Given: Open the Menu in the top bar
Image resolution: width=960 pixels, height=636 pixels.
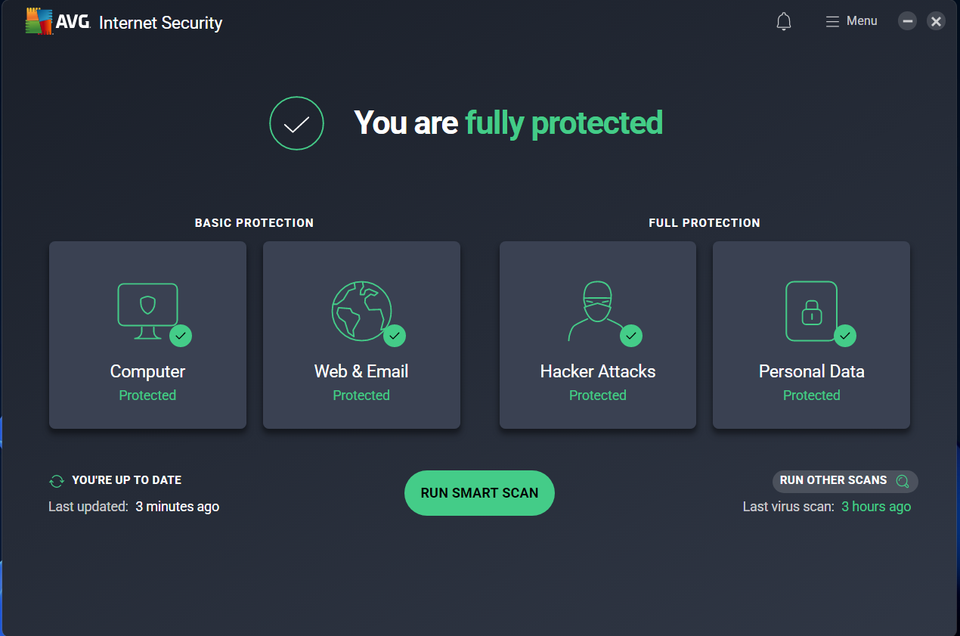Looking at the screenshot, I should point(852,21).
